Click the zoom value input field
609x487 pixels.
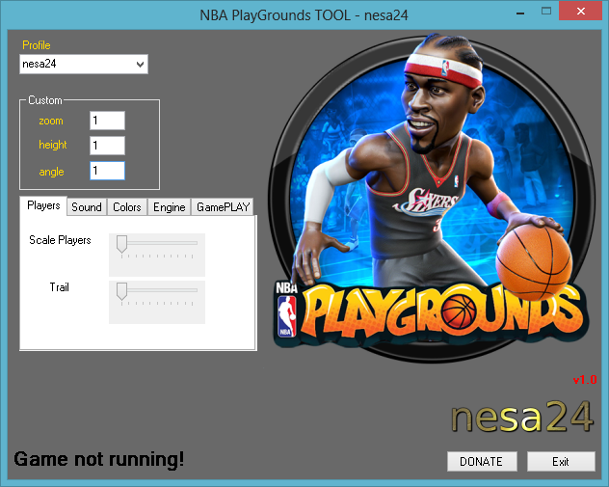pyautogui.click(x=107, y=121)
